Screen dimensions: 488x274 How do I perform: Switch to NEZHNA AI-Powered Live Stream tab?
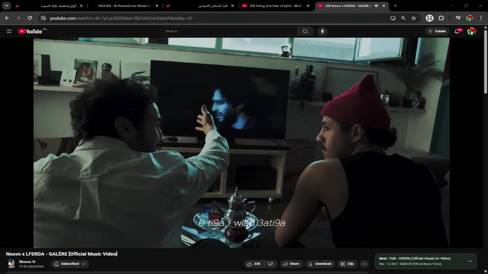pyautogui.click(x=124, y=6)
